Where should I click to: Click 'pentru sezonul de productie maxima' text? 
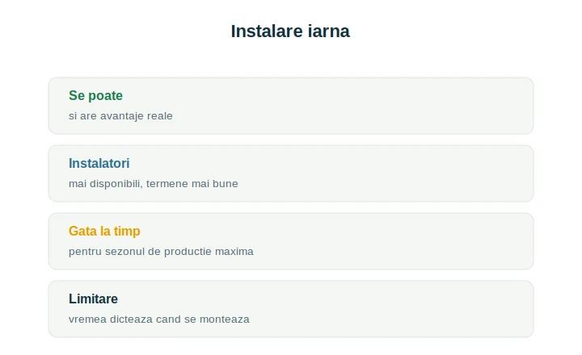pos(161,252)
